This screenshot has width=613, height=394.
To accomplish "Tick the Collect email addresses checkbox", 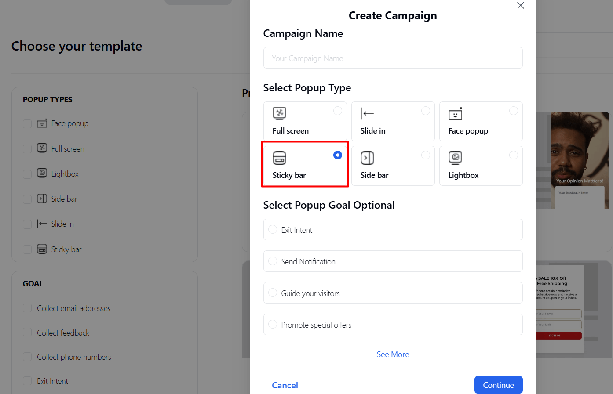I will (x=27, y=308).
